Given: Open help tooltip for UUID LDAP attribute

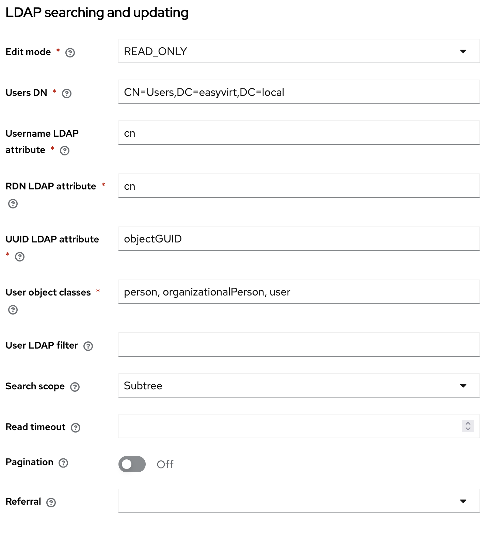Looking at the screenshot, I should [x=20, y=257].
